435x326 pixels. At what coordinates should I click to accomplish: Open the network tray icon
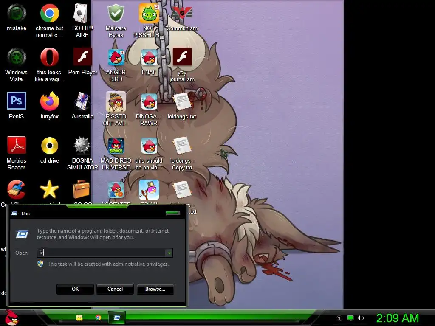350,318
